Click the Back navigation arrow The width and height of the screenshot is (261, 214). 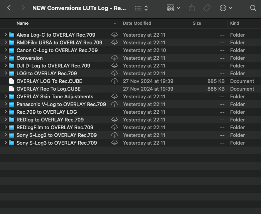[x=9, y=8]
